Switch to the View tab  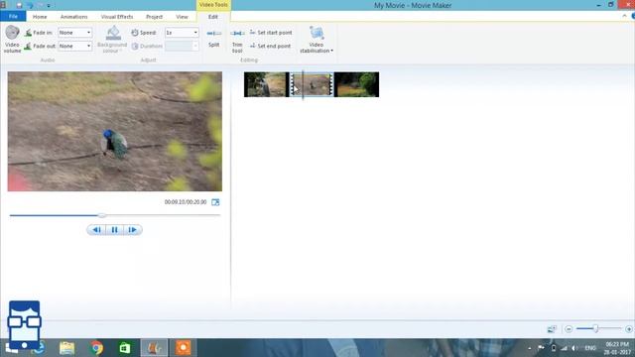pos(182,17)
